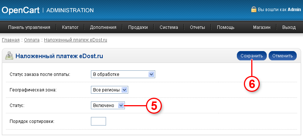
Task: Open the Отчеты menu
Action: (197, 27)
